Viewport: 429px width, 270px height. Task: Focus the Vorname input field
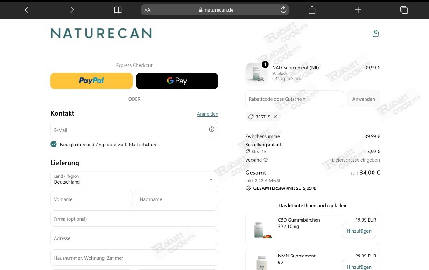pos(91,199)
